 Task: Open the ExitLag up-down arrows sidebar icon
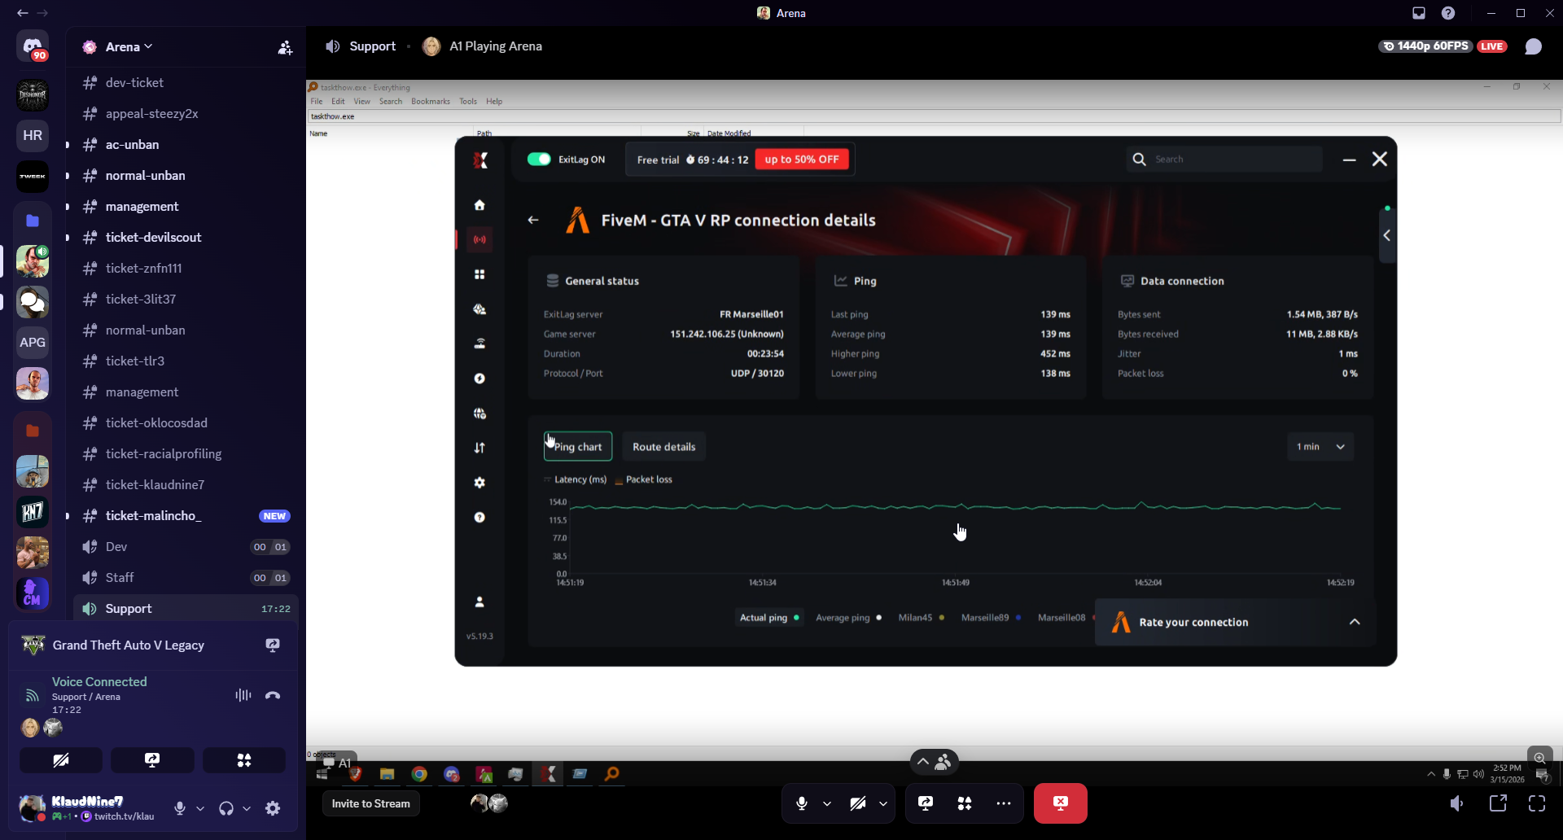(x=479, y=448)
